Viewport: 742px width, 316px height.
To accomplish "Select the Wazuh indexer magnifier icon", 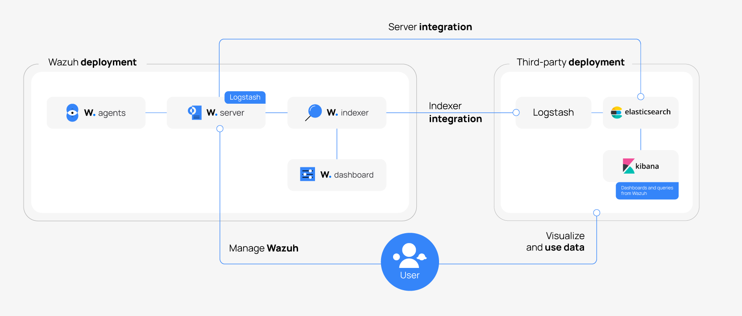I will tap(314, 112).
